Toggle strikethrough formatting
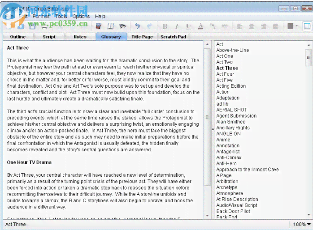This screenshot has height=230, width=313. (x=225, y=26)
